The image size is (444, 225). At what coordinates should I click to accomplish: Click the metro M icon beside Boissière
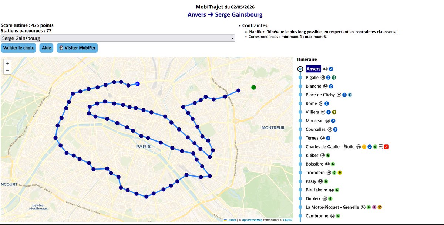coord(327,164)
